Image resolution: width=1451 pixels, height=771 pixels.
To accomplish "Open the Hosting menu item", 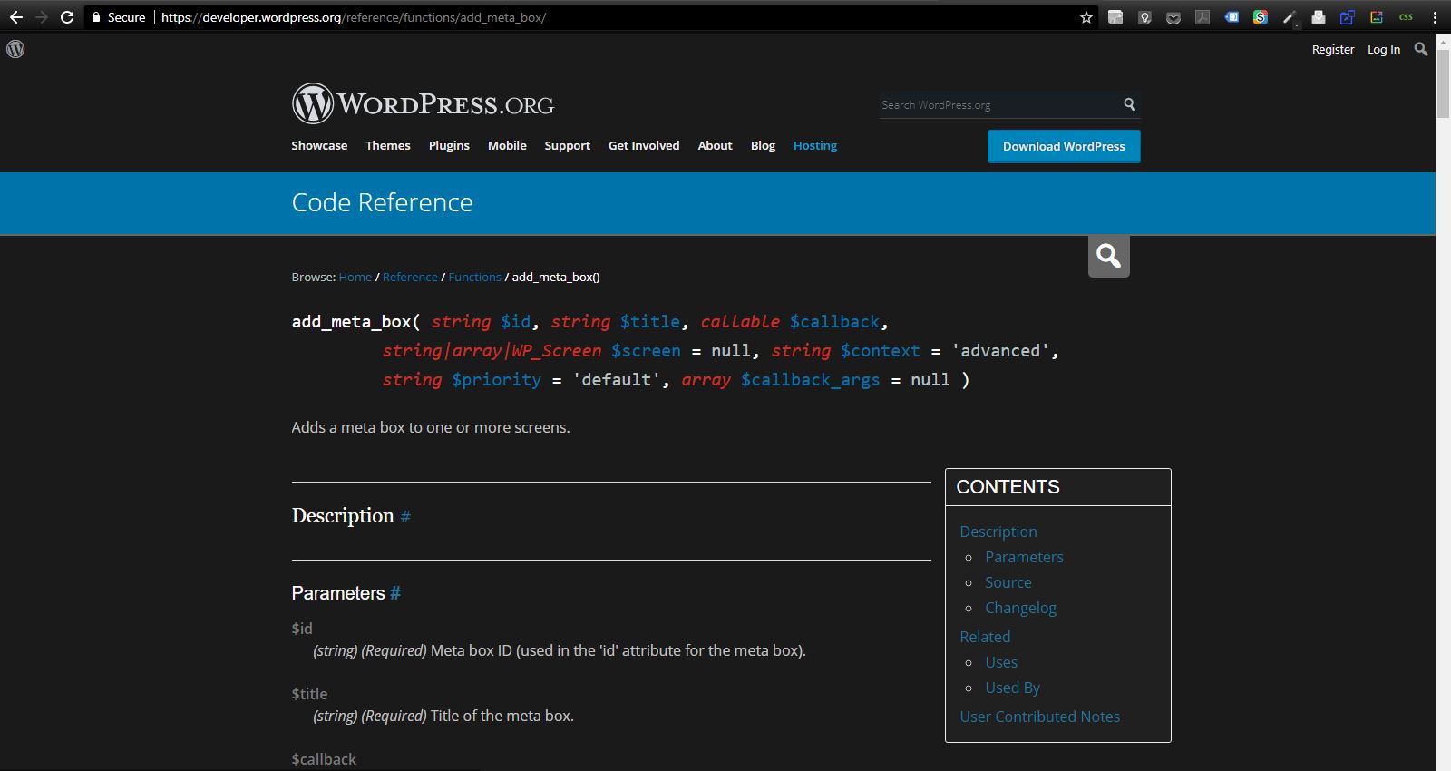I will click(x=815, y=145).
